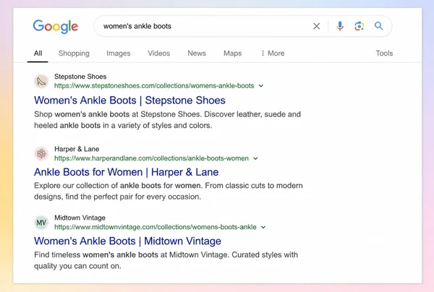Screen dimensions: 434x292
Task: Switch to the Shopping tab
Action: 74,53
